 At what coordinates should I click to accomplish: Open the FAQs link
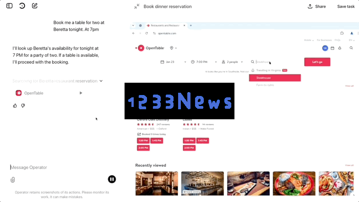pyautogui.click(x=337, y=40)
